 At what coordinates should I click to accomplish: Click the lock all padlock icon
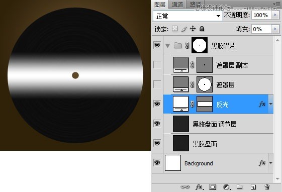[202, 29]
